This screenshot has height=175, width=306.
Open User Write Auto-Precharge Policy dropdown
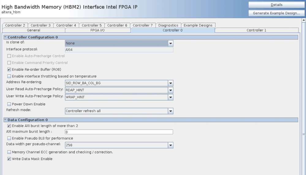(x=119, y=97)
